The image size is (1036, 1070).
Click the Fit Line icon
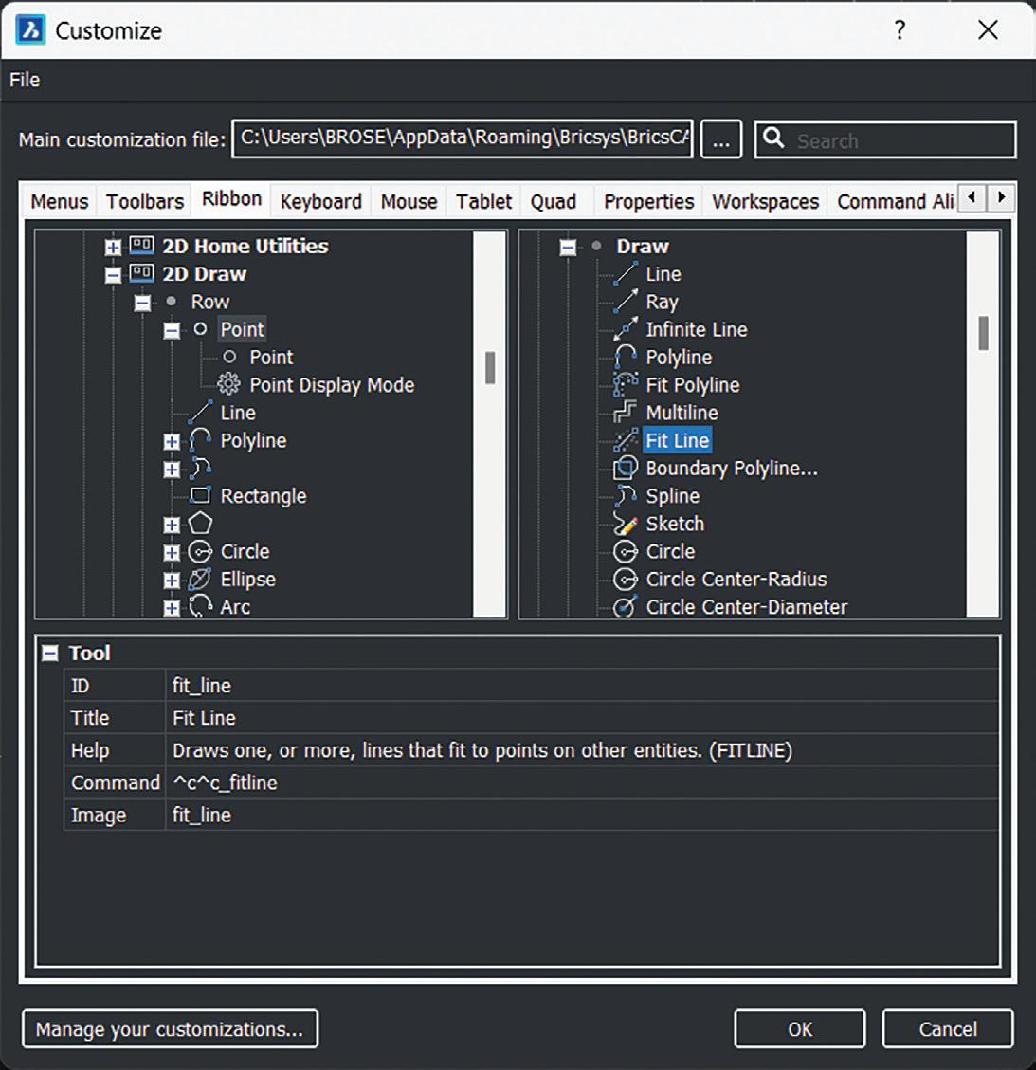pos(626,441)
